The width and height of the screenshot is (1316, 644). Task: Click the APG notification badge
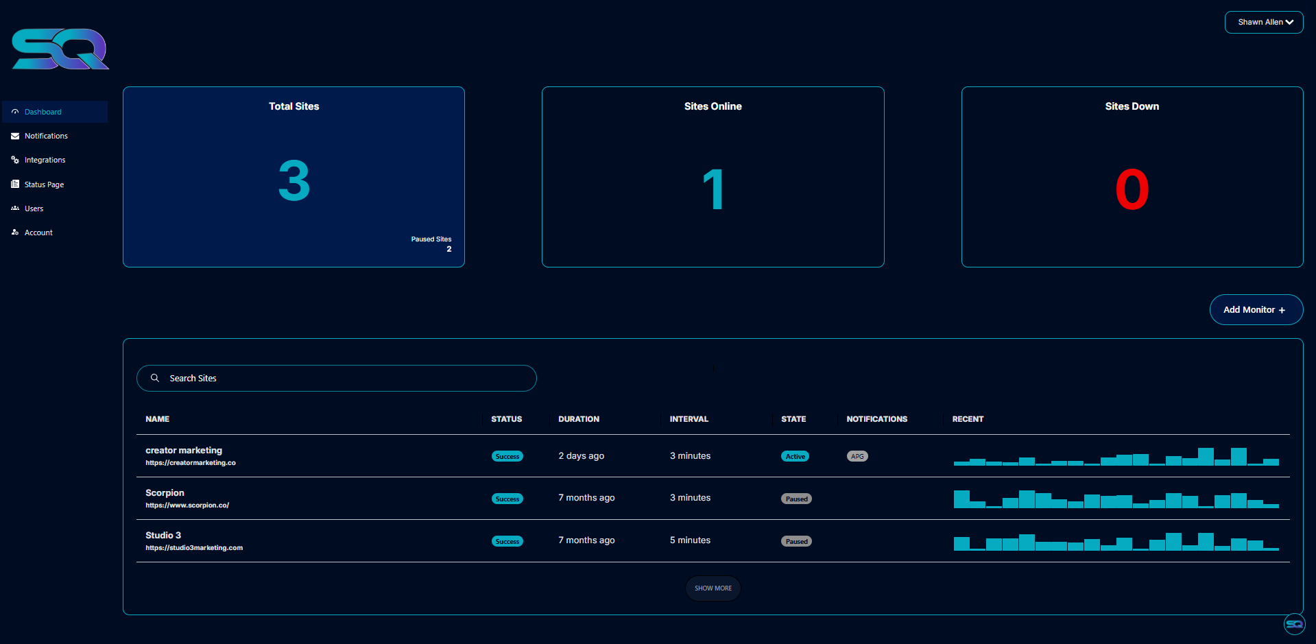click(x=857, y=457)
